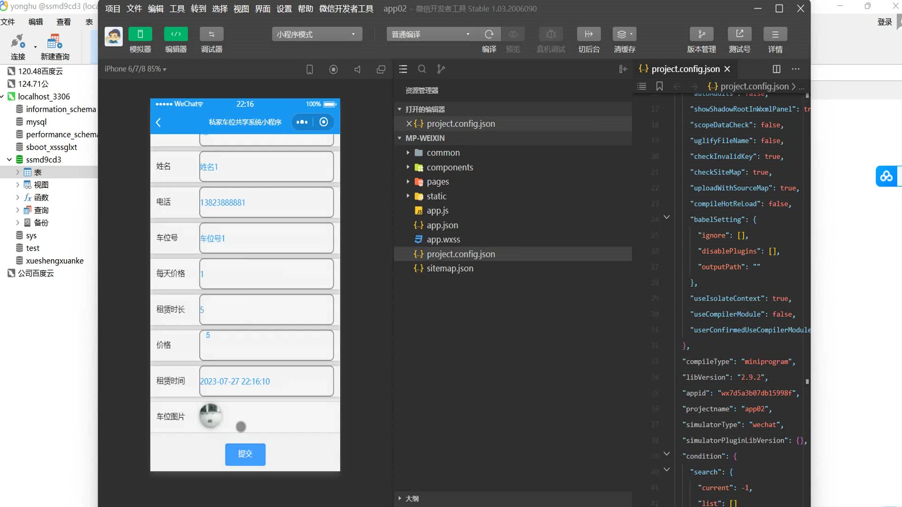Image resolution: width=902 pixels, height=507 pixels.
Task: Click the 提交 submit button
Action: point(245,454)
